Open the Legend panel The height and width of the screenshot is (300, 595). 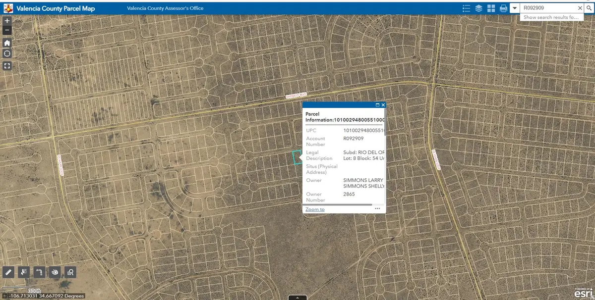466,8
